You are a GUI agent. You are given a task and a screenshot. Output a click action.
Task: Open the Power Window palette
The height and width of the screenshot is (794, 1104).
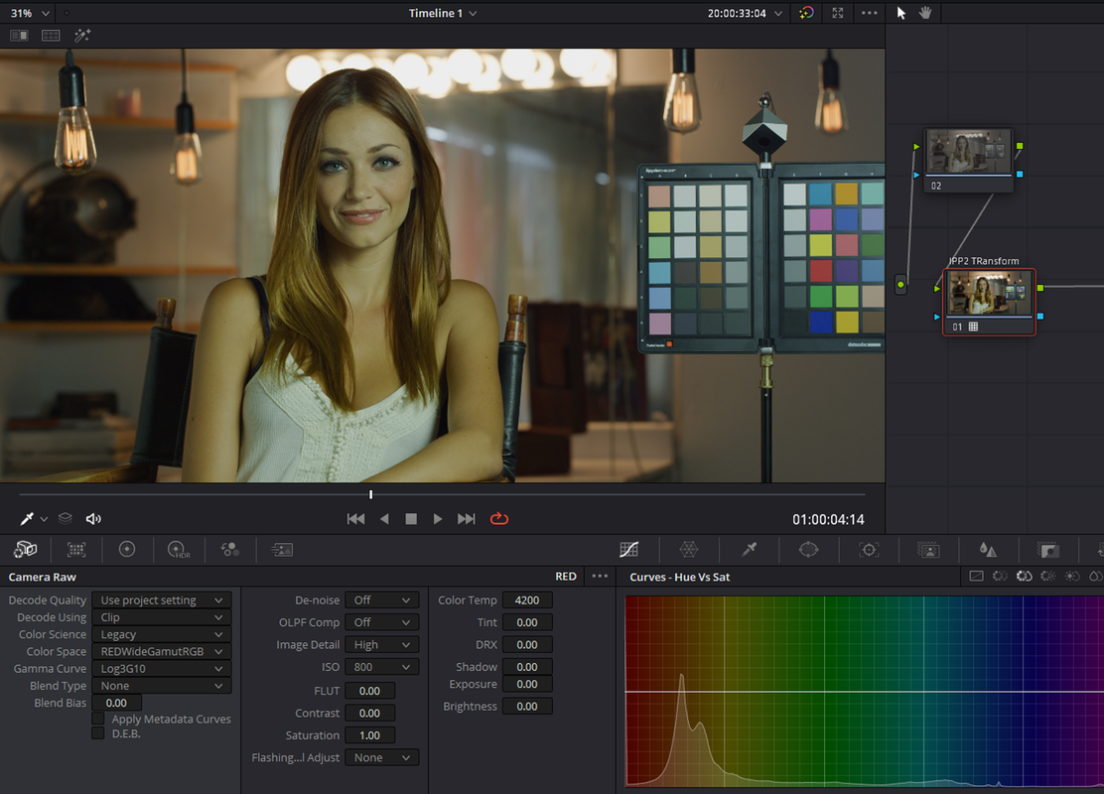tap(808, 549)
